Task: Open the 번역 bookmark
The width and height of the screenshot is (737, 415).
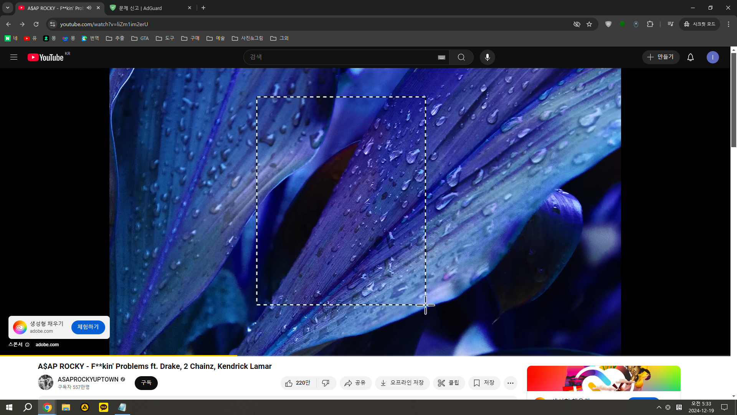Action: click(x=90, y=38)
